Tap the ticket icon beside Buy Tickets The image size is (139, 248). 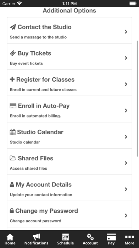13,53
